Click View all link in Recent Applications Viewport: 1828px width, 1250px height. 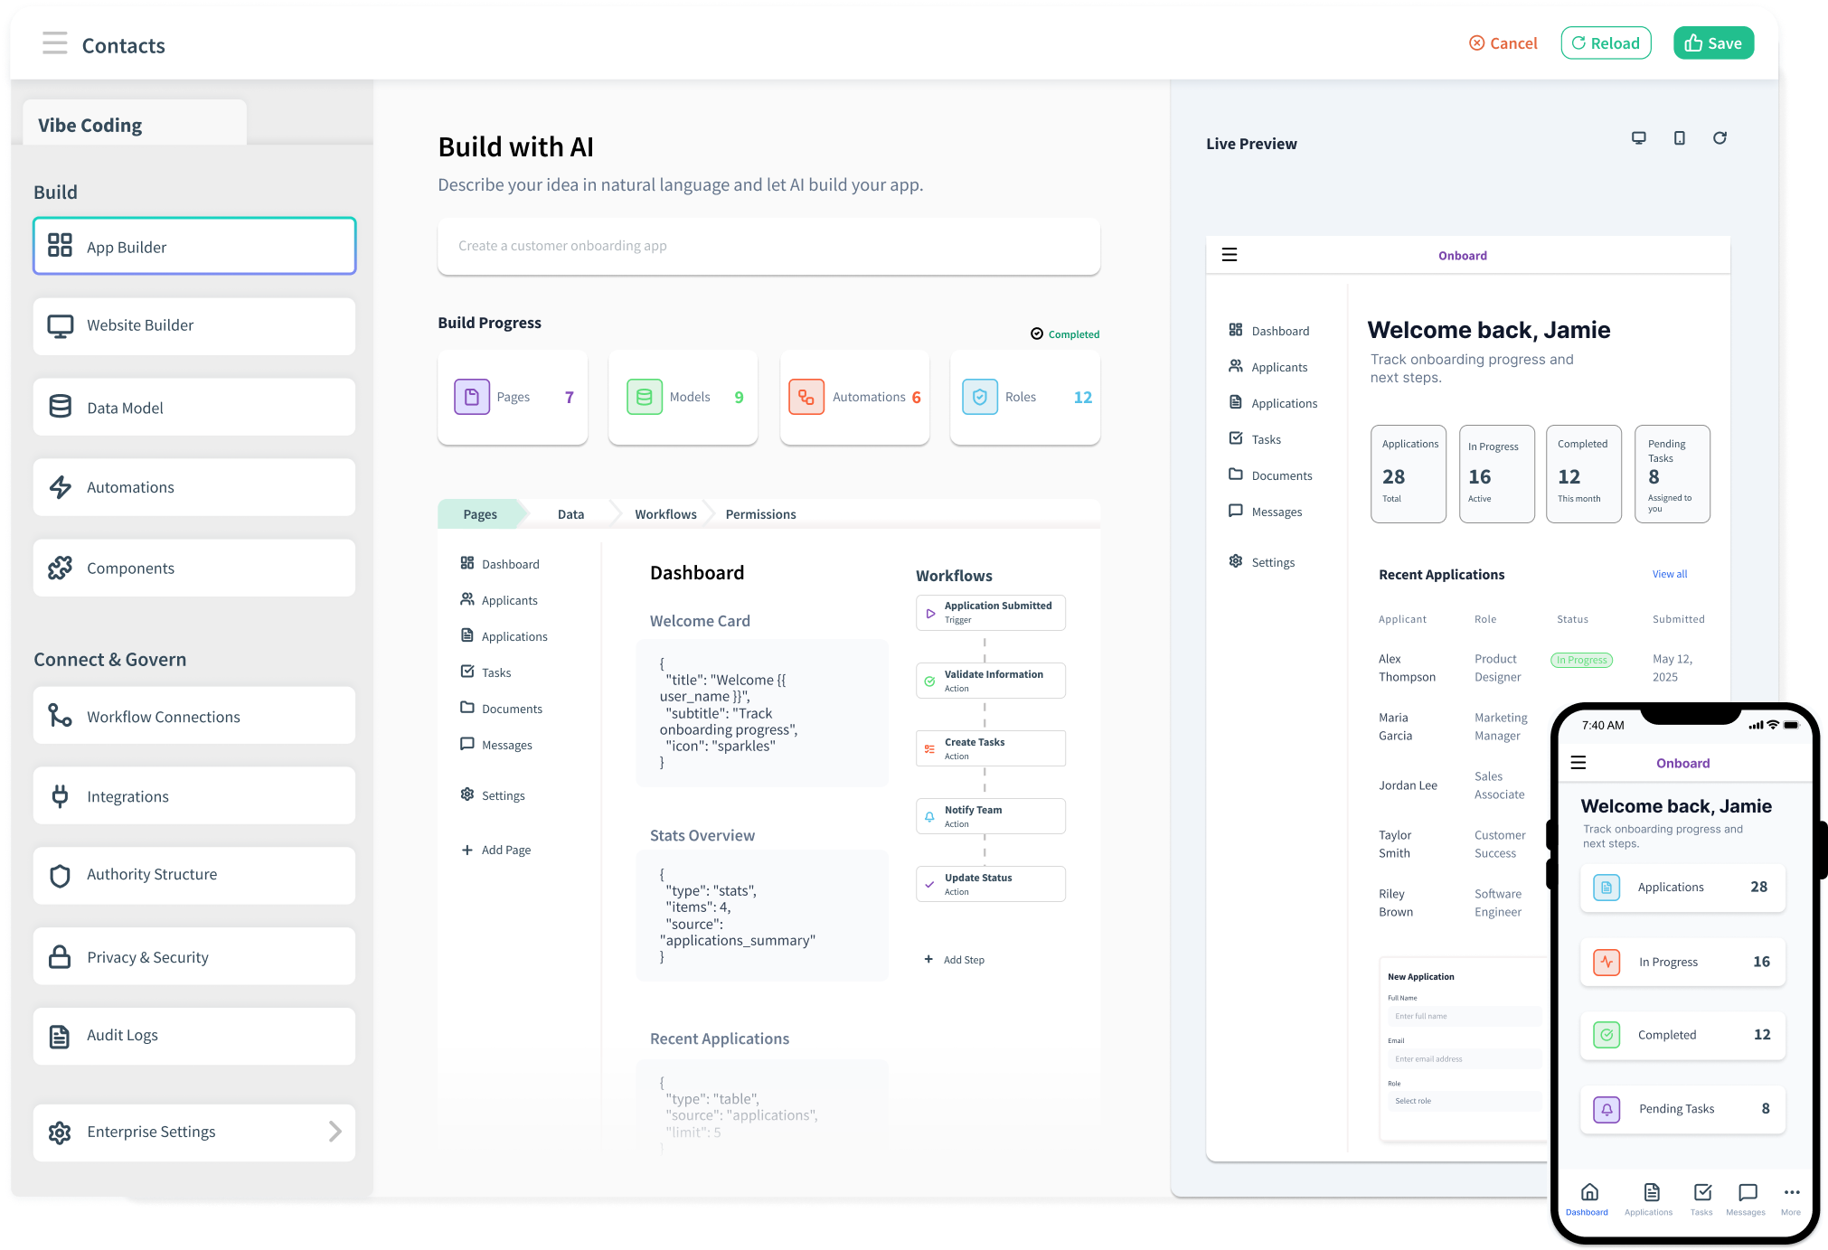coord(1670,574)
